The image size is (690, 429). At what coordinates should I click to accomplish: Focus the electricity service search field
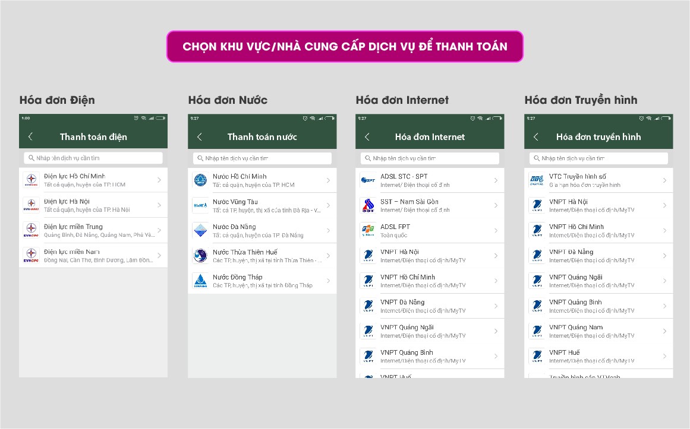(93, 158)
